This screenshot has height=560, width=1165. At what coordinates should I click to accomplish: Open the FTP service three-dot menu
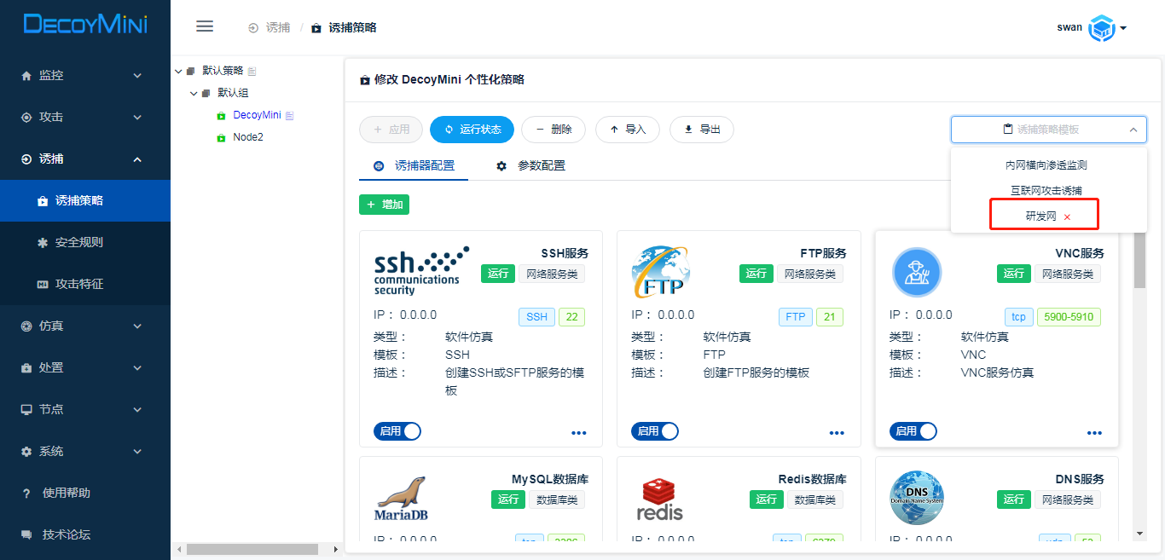click(837, 433)
